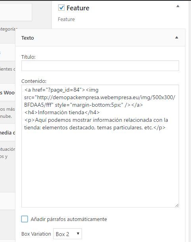Click the Añadir párrafos automáticamente label
Image resolution: width=191 pixels, height=242 pixels.
click(69, 219)
